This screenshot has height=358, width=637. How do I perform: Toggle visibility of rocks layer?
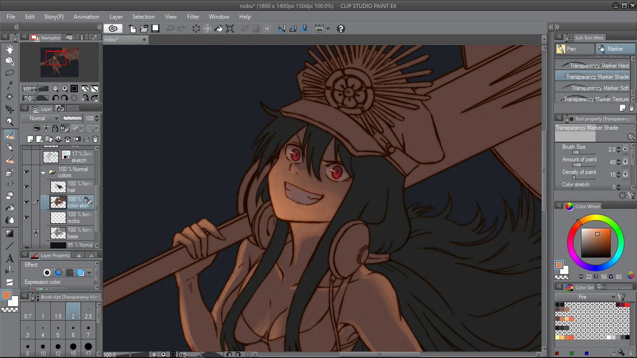point(26,217)
